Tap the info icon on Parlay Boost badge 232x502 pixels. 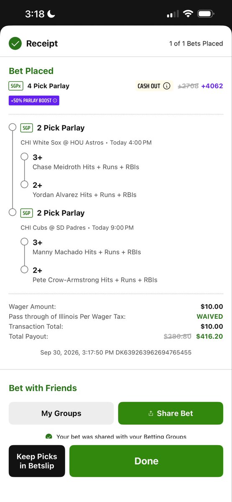(x=54, y=101)
